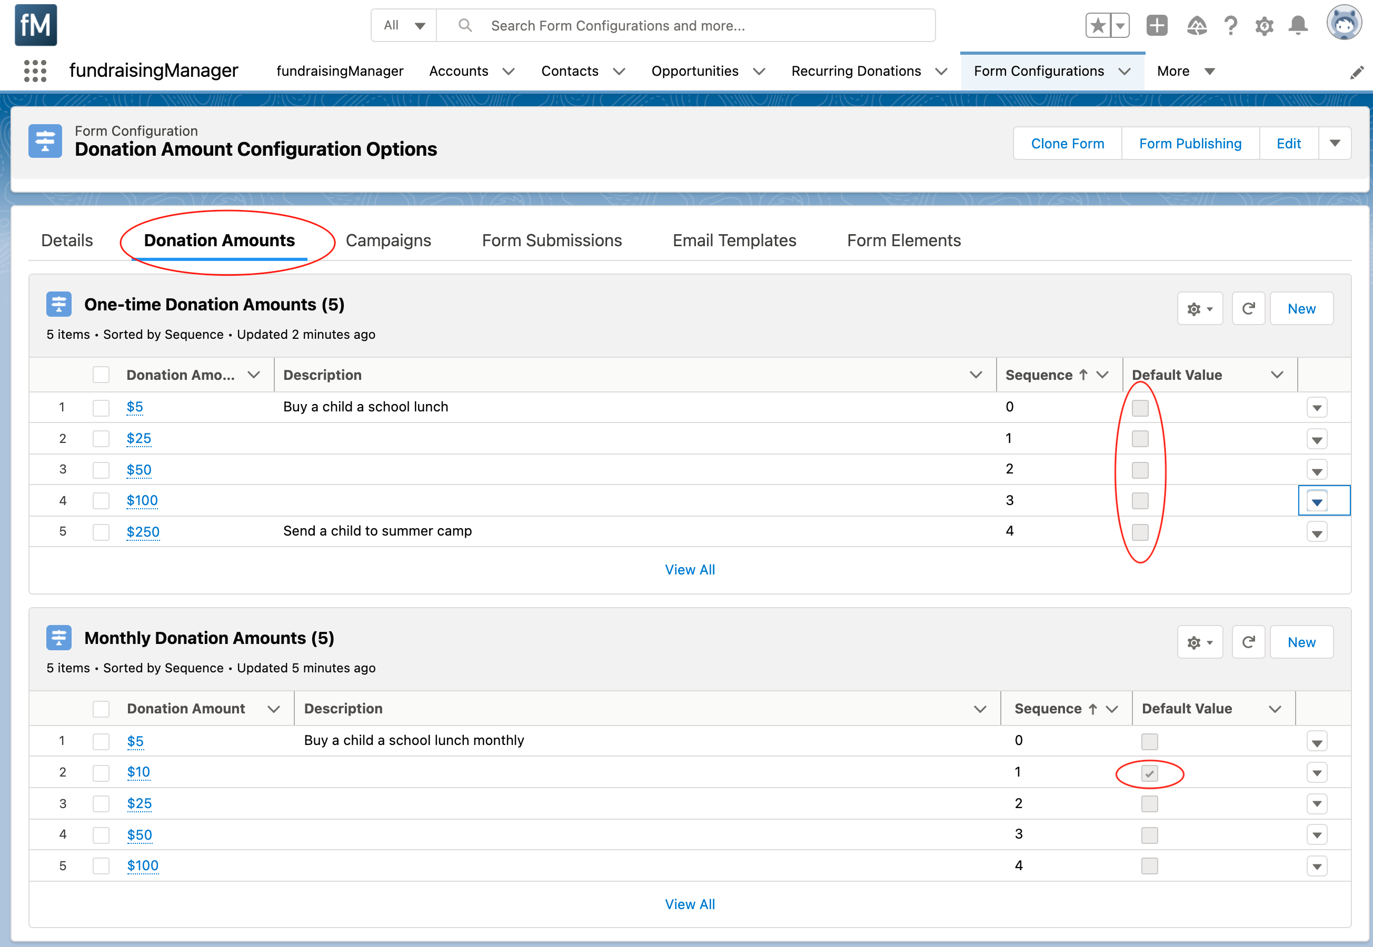
Task: Open the Form Elements tab
Action: tap(903, 240)
